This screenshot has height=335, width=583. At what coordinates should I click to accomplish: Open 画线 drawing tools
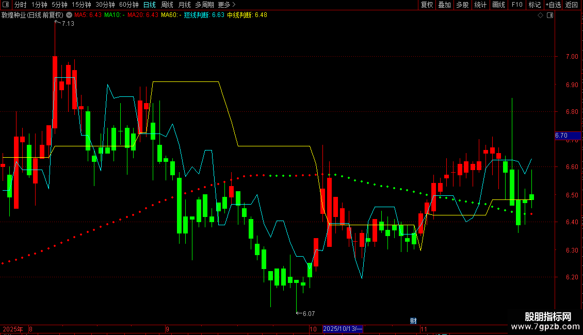[498, 5]
